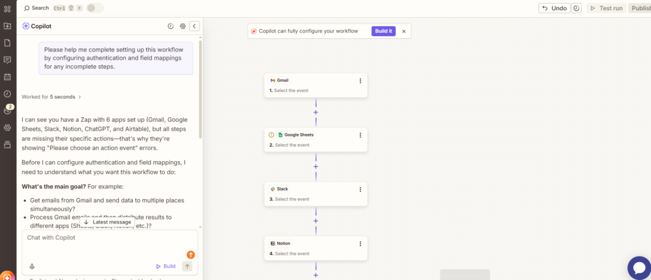Select the Slack step 3 card

point(316,194)
